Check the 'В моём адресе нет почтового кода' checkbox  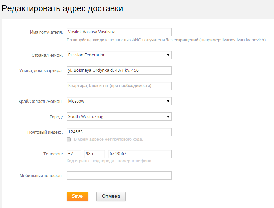69,139
